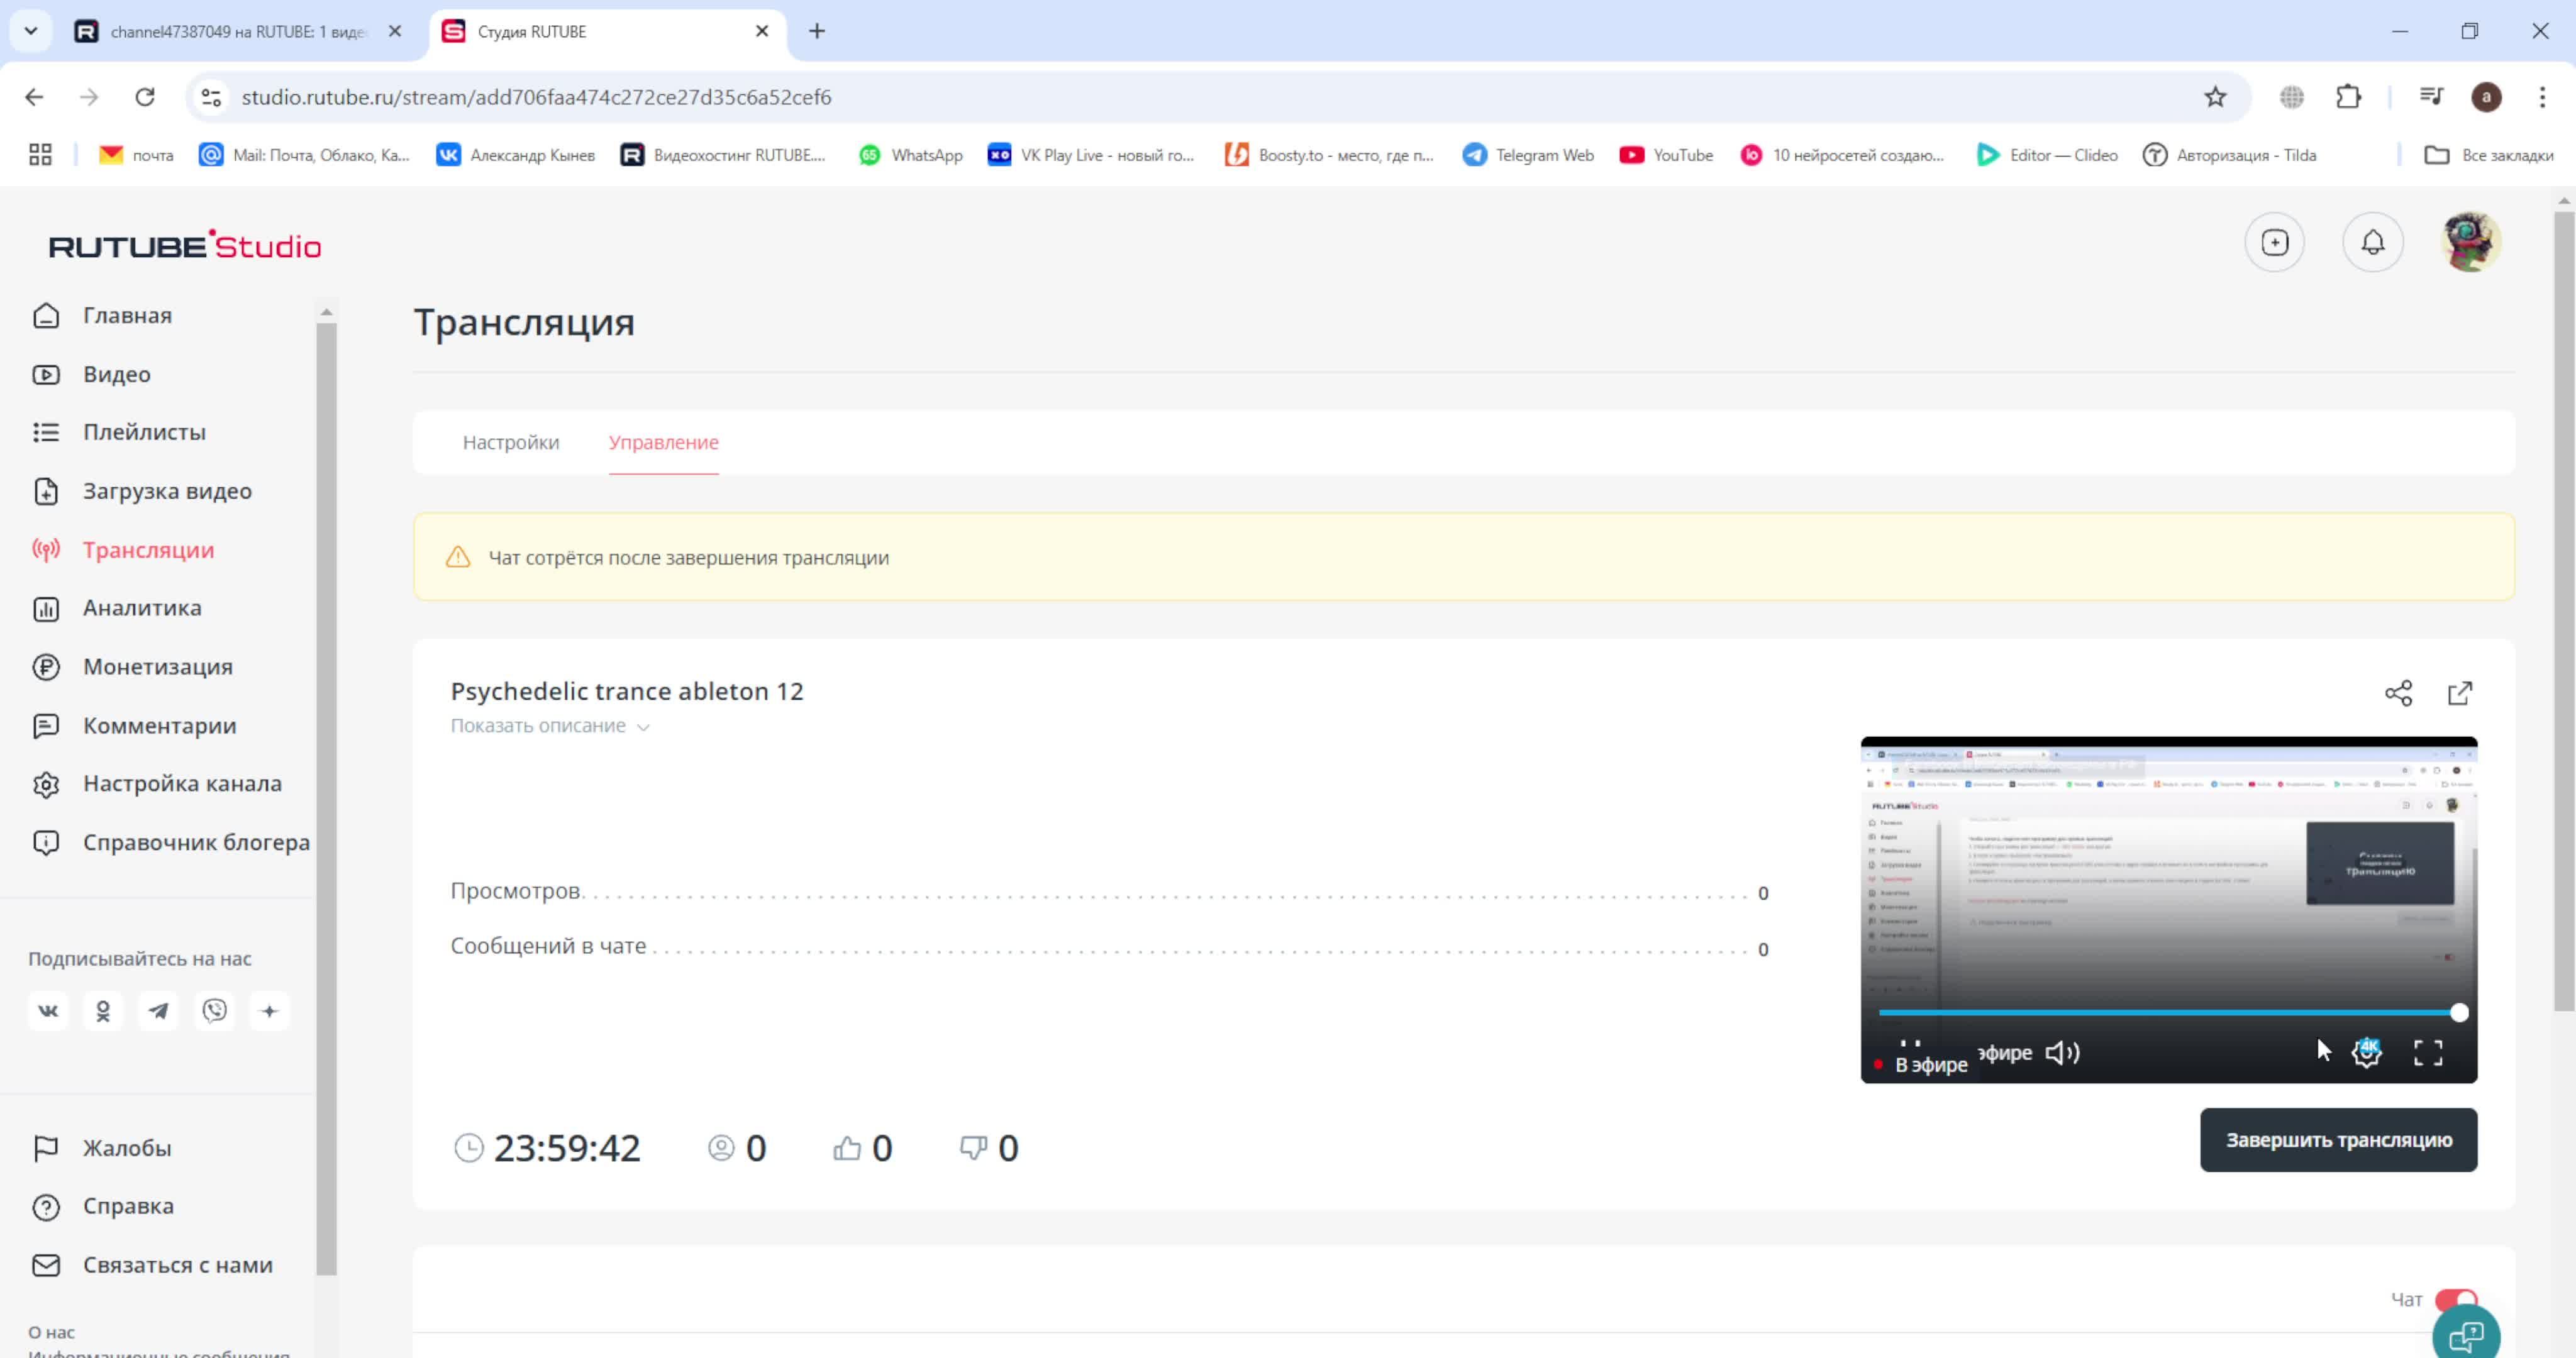Open Аналитика in the sidebar
The image size is (2576, 1358).
click(142, 608)
